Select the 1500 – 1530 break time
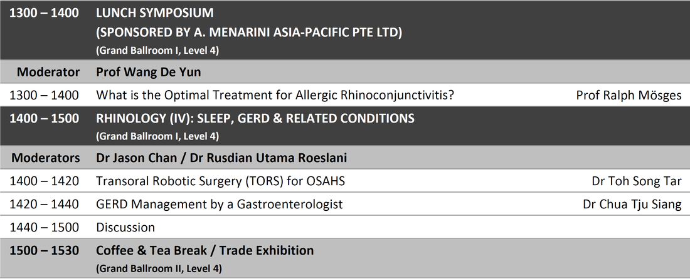The height and width of the screenshot is (279, 690). [x=44, y=250]
